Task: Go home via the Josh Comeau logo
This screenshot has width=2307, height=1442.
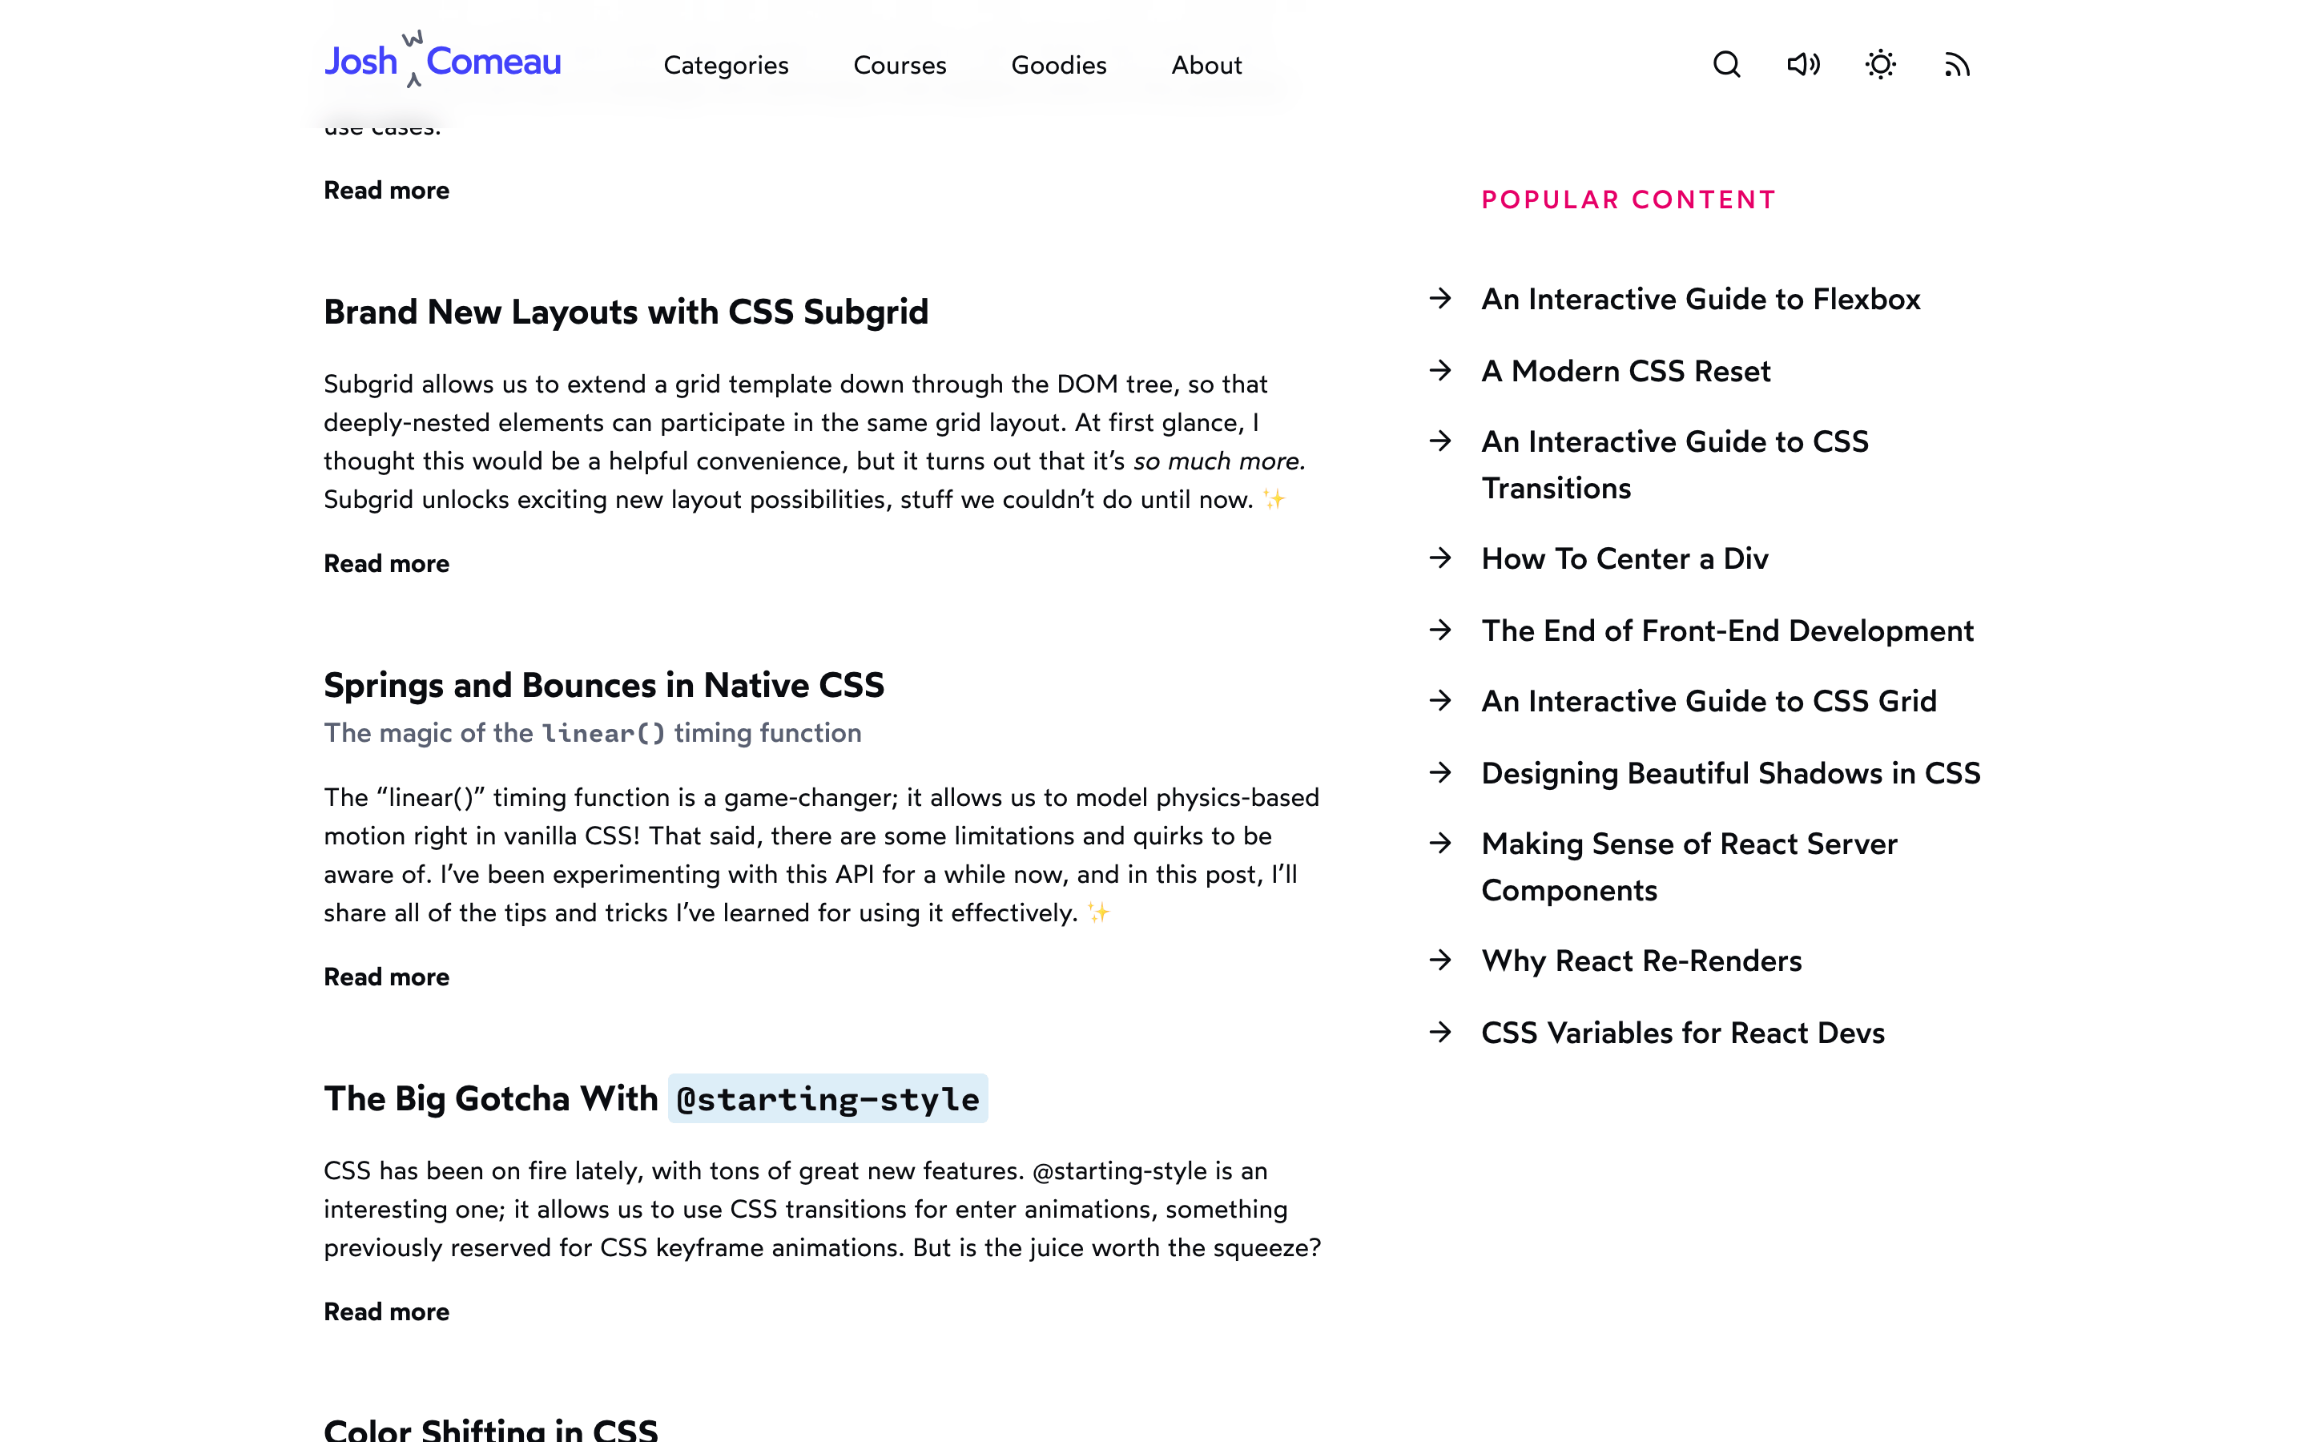Action: (442, 60)
